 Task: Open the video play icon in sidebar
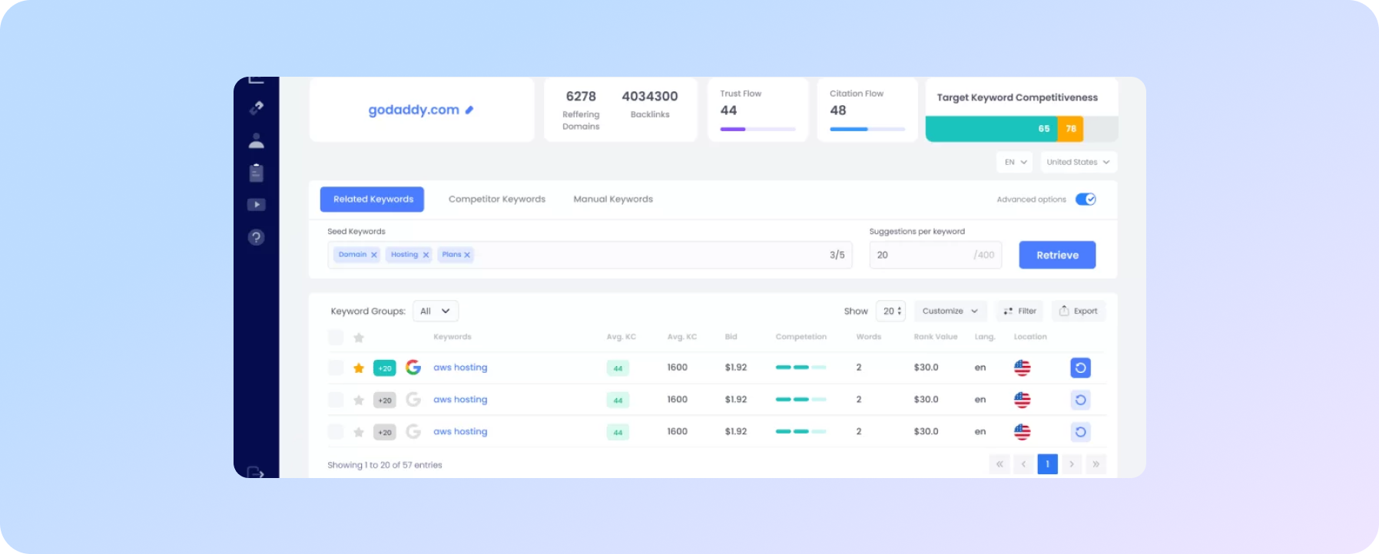coord(257,205)
